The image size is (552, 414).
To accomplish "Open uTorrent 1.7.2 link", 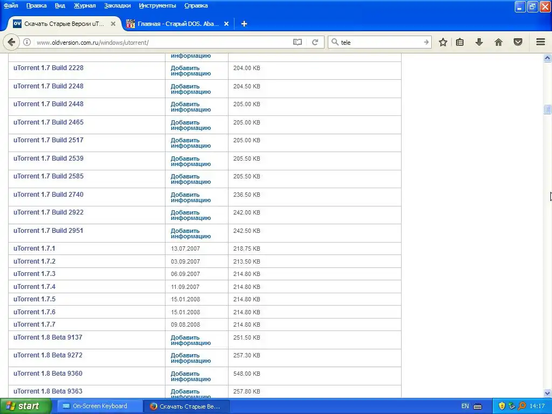I will 34,261.
